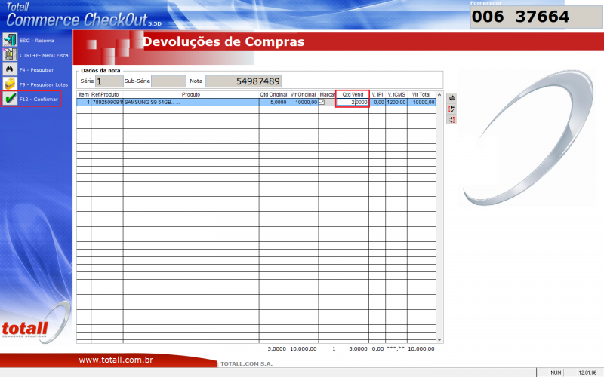The image size is (604, 377).
Task: Click the Qtd Vend field for Samsung S9
Action: [x=353, y=102]
